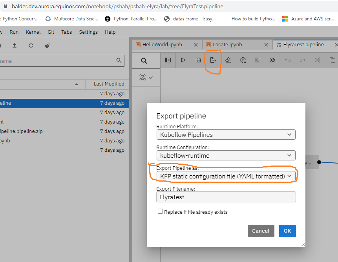Screen dimensions: 338x262
Task: Sort files by Last Modified column
Action: point(109,84)
